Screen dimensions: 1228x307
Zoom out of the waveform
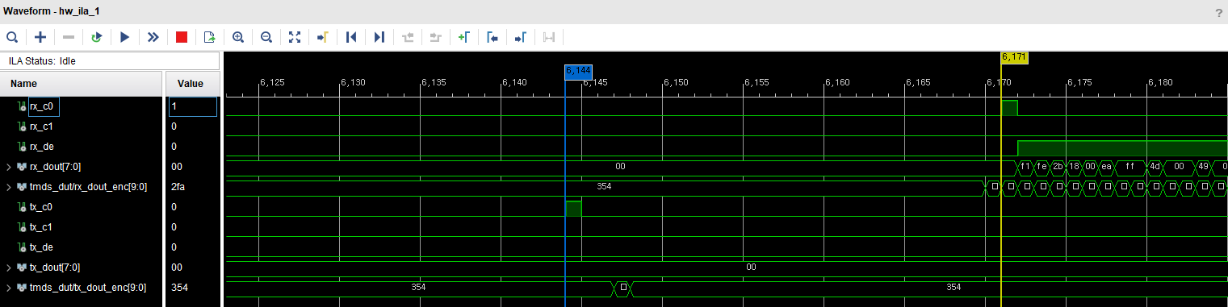(266, 37)
